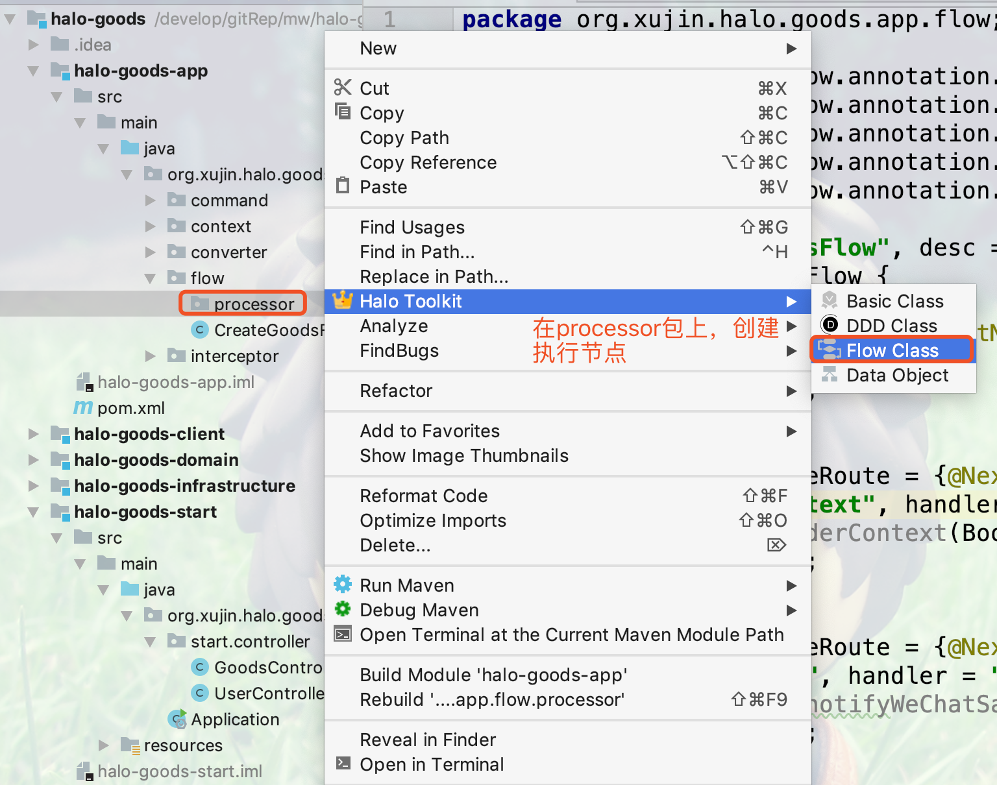Click the Open in Terminal icon

click(343, 763)
